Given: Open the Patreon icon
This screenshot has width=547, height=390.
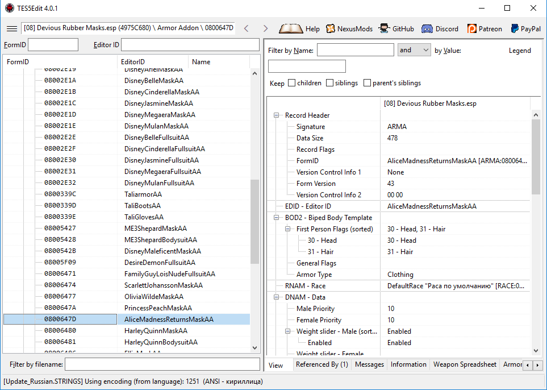Looking at the screenshot, I should click(472, 28).
